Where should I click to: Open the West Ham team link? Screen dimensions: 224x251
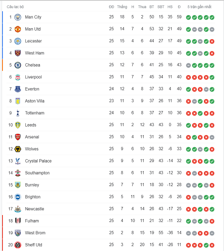click(34, 53)
